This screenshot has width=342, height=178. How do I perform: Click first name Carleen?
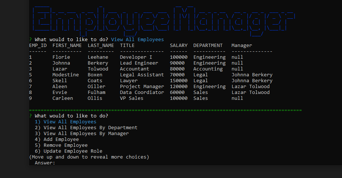(63, 98)
